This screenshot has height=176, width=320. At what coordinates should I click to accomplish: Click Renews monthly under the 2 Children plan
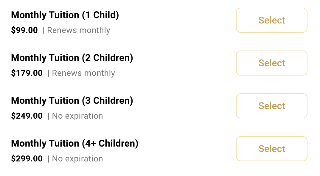coord(83,73)
